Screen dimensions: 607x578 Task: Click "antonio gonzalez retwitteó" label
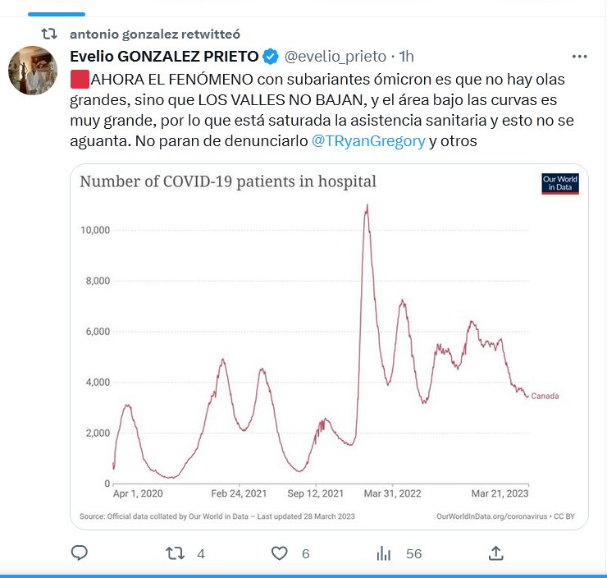click(x=155, y=34)
